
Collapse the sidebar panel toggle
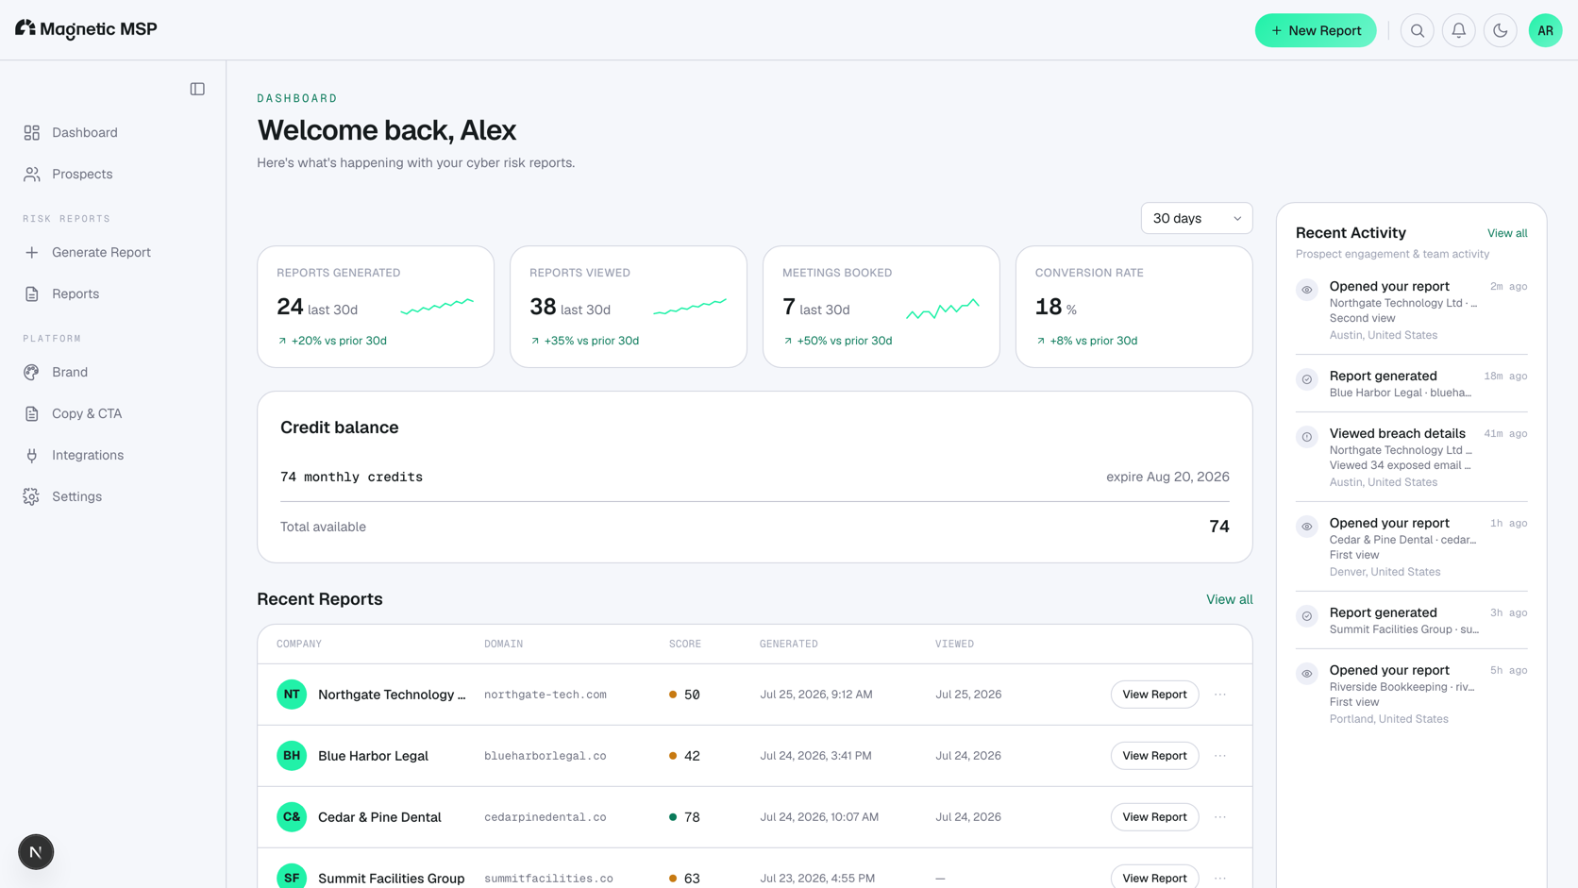tap(197, 89)
